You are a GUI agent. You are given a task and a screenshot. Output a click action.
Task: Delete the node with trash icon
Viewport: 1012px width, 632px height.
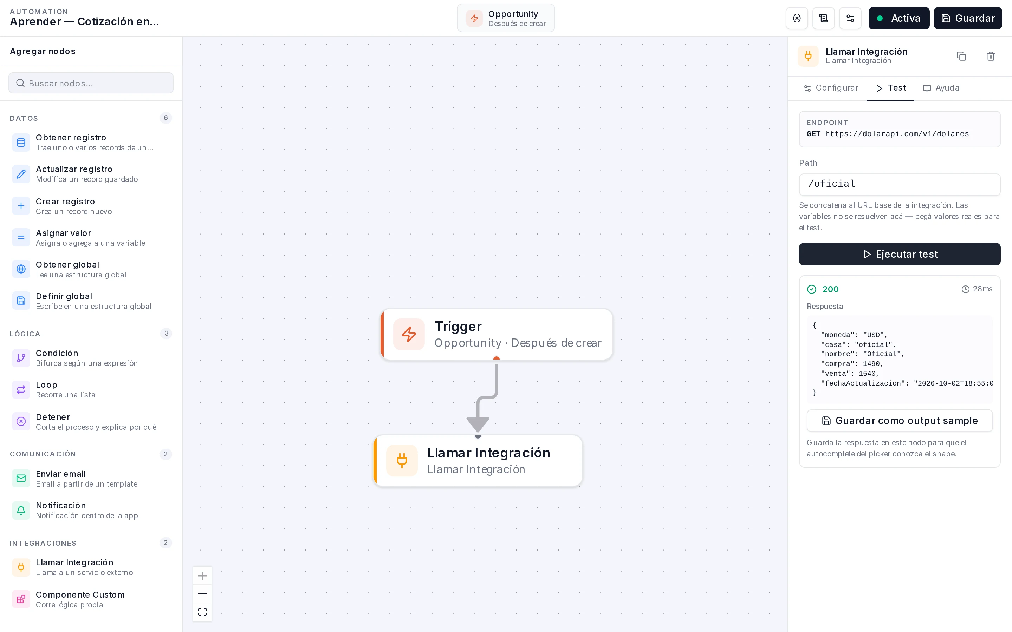[991, 56]
